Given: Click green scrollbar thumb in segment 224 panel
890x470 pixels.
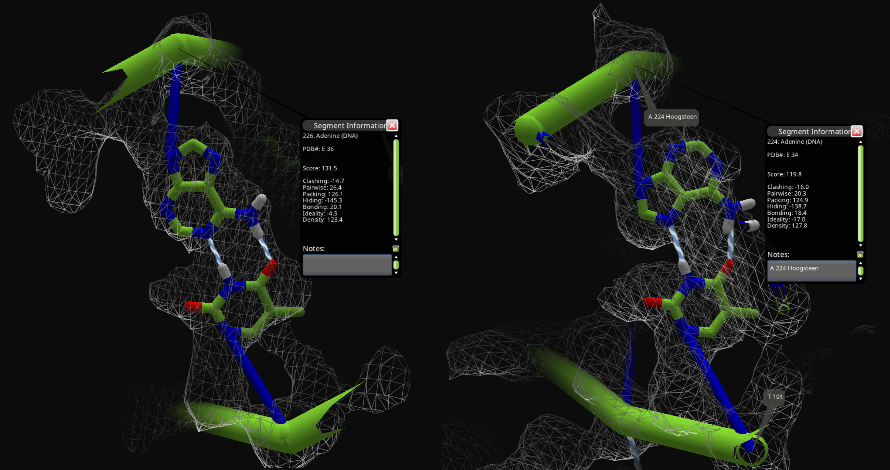Looking at the screenshot, I should tap(861, 193).
